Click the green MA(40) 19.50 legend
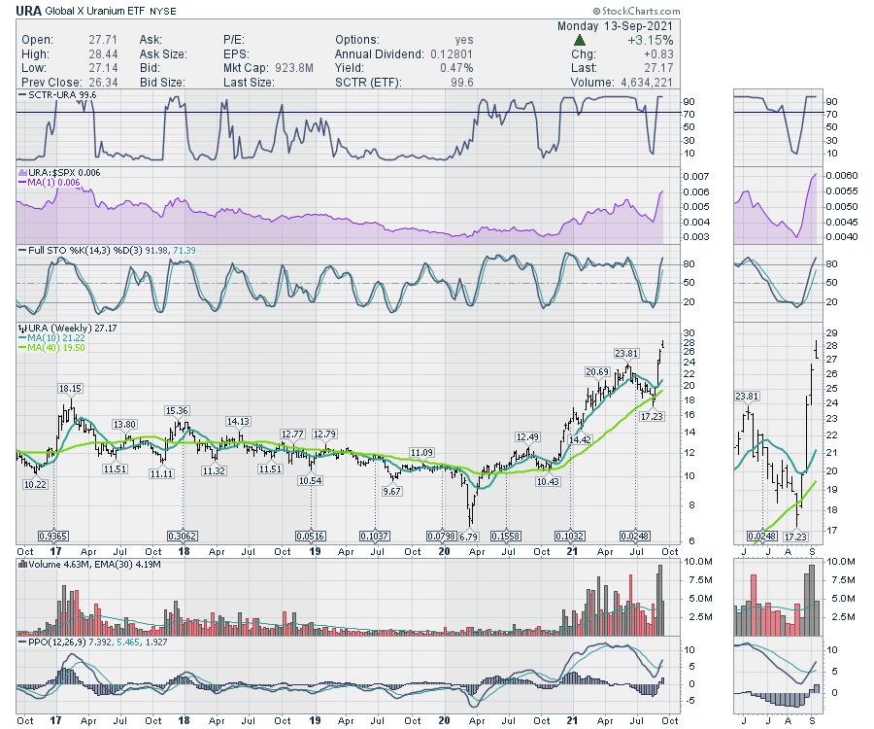 click(51, 347)
